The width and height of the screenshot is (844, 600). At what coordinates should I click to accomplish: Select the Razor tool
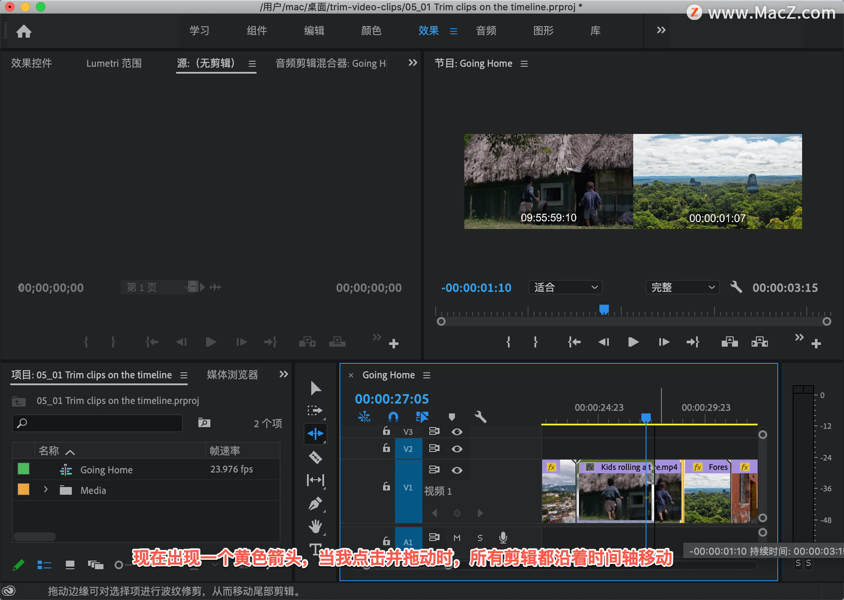pyautogui.click(x=315, y=457)
